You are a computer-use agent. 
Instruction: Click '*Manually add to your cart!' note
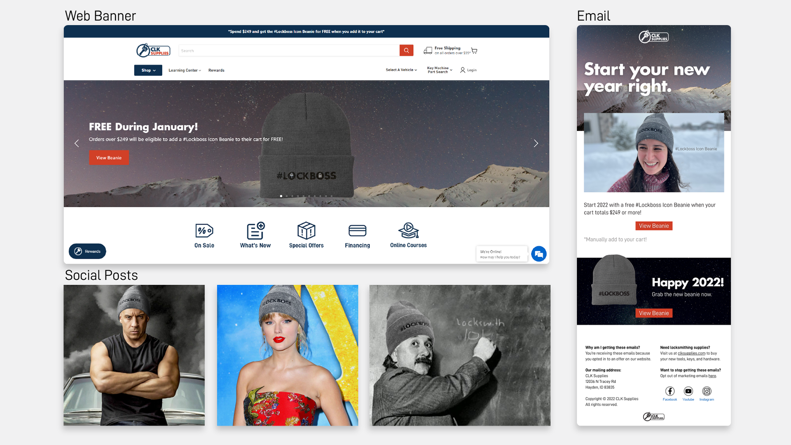(x=615, y=239)
